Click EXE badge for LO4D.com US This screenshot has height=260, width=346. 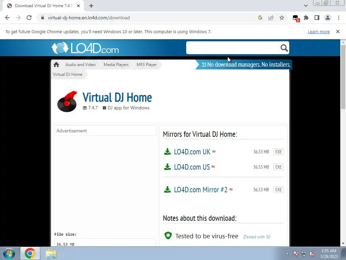[278, 167]
